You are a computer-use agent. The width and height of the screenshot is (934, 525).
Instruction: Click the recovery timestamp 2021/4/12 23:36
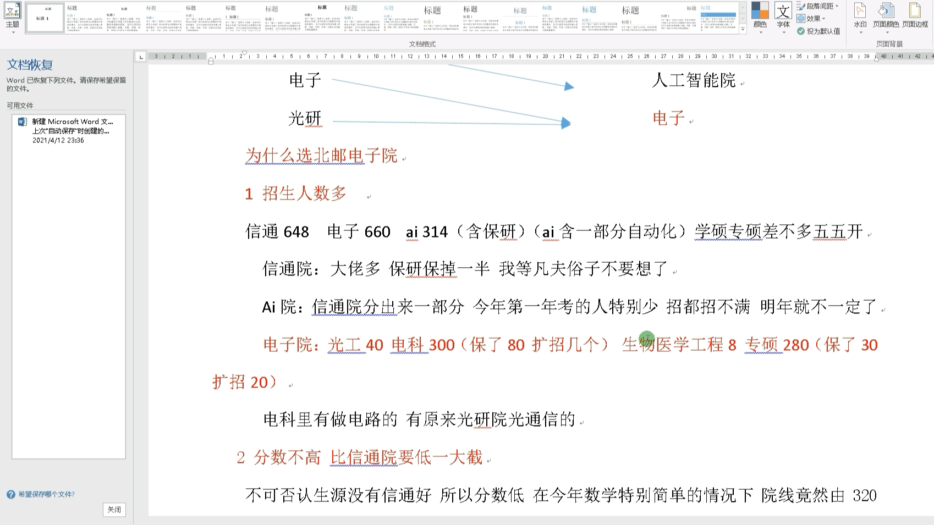pos(58,140)
